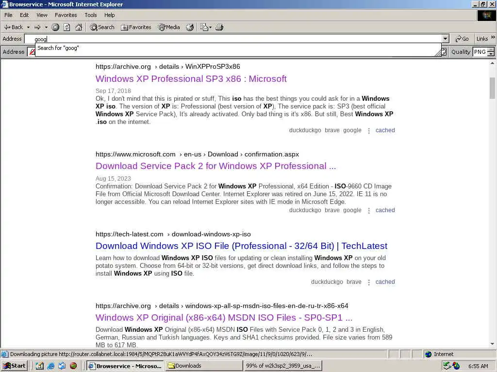Expand the Mail button dropdown arrow

(210, 27)
